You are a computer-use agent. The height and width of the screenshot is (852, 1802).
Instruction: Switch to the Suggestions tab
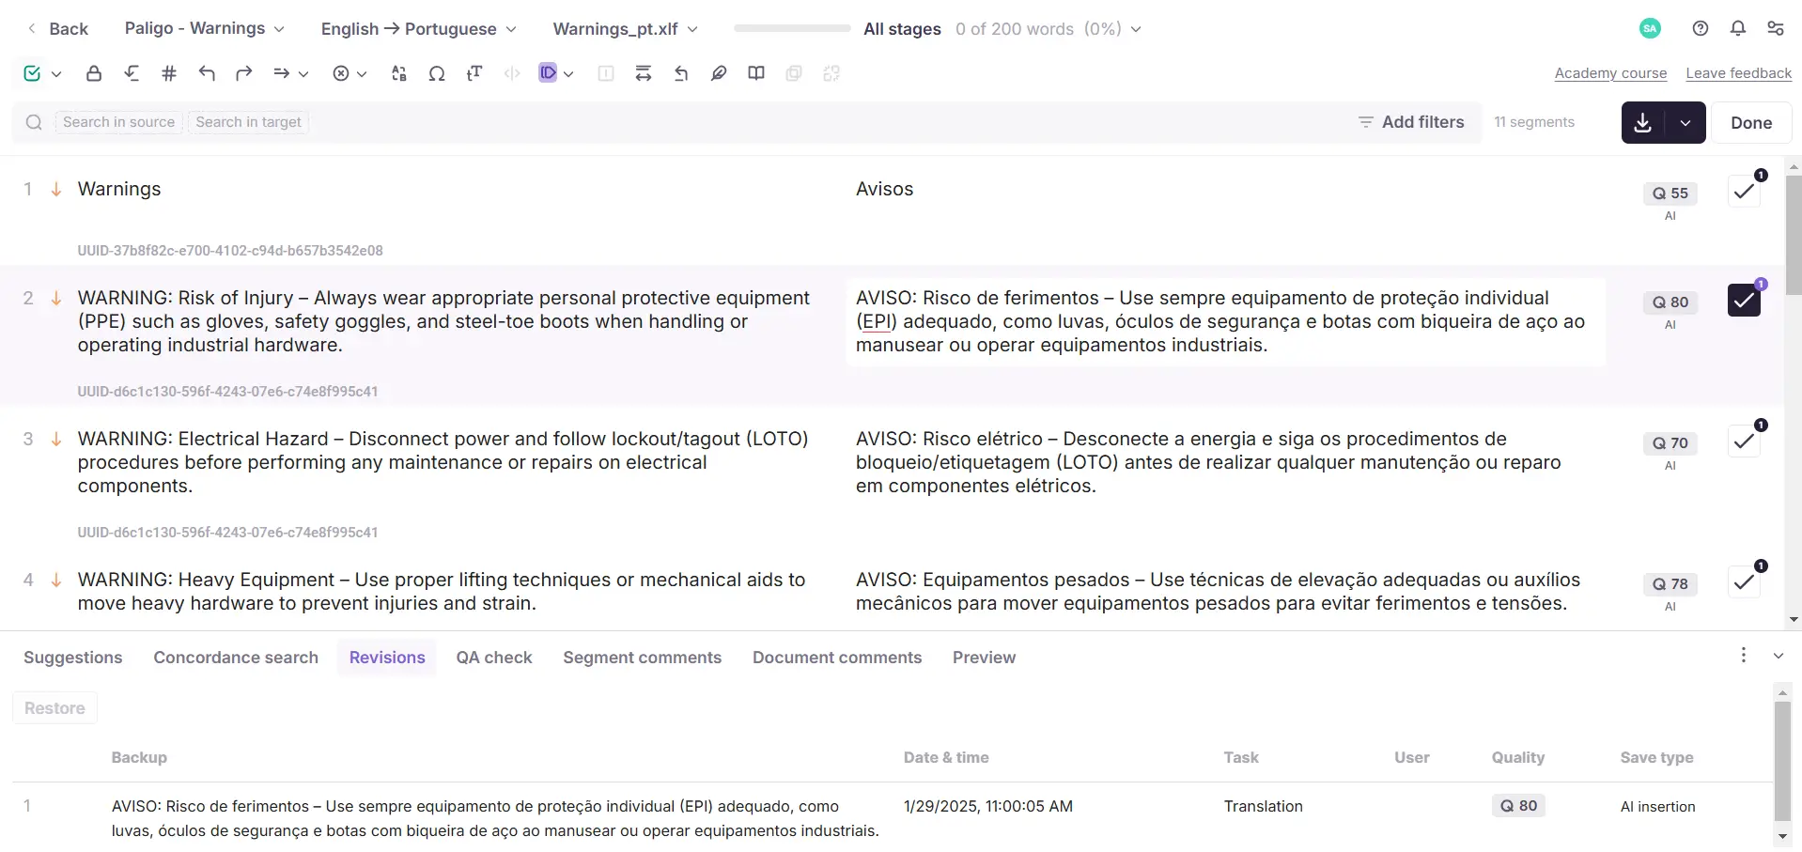73,658
